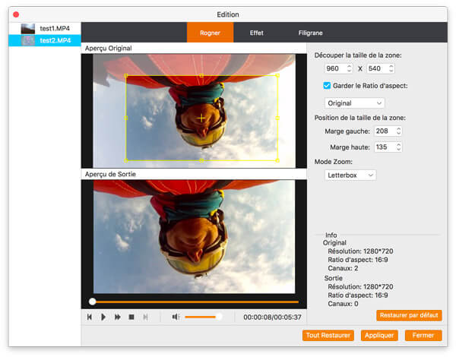Jump to the previous frame
This screenshot has width=456, height=357.
pyautogui.click(x=90, y=317)
